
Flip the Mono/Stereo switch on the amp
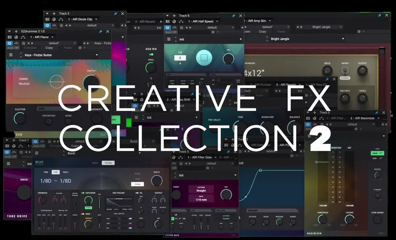click(x=344, y=70)
